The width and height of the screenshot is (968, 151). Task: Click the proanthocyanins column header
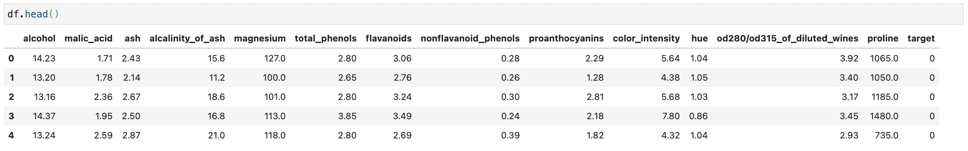pos(566,38)
